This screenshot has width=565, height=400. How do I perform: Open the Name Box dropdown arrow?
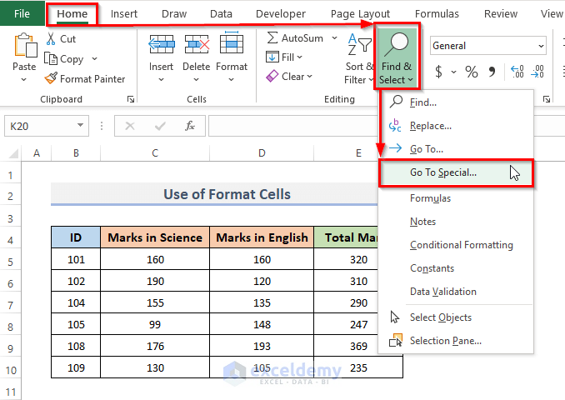[x=81, y=126]
